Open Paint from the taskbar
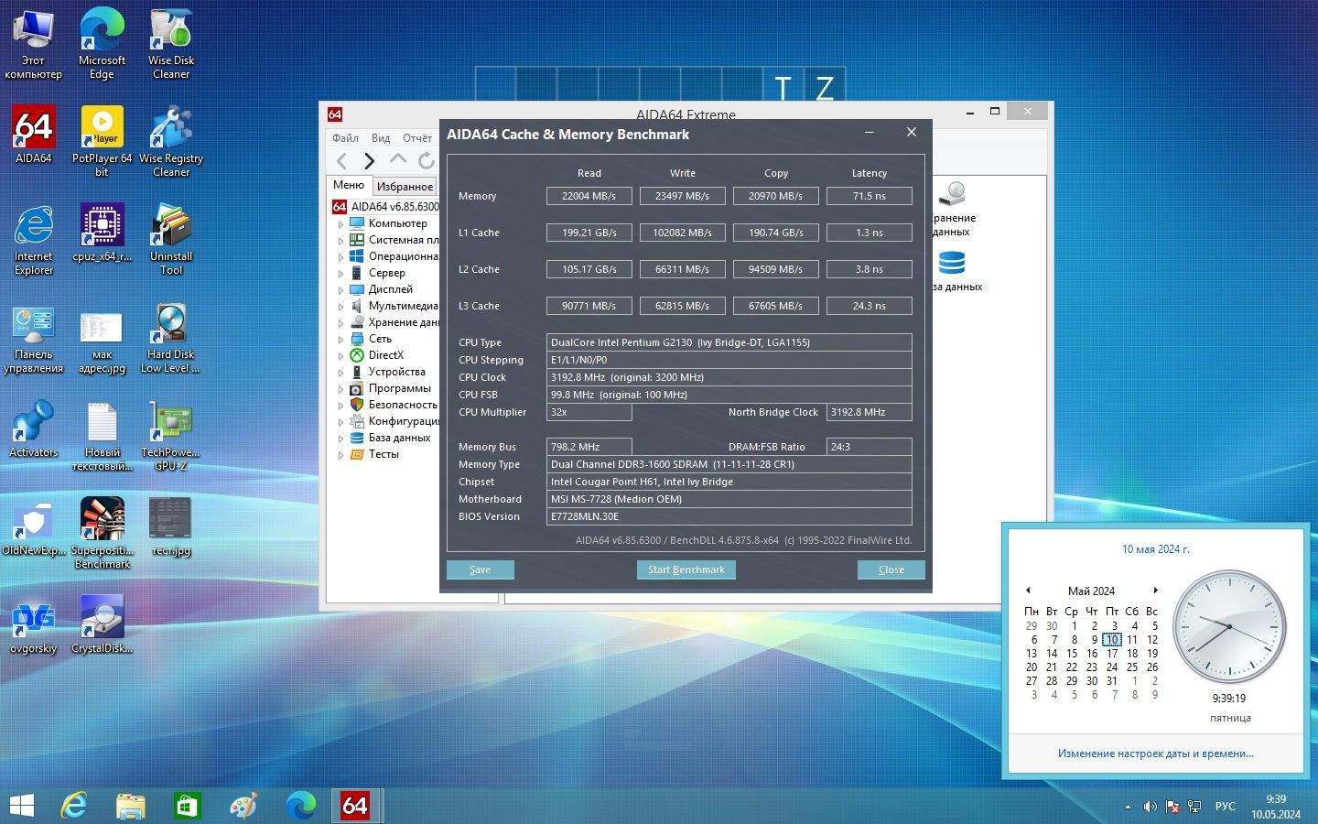 [243, 806]
